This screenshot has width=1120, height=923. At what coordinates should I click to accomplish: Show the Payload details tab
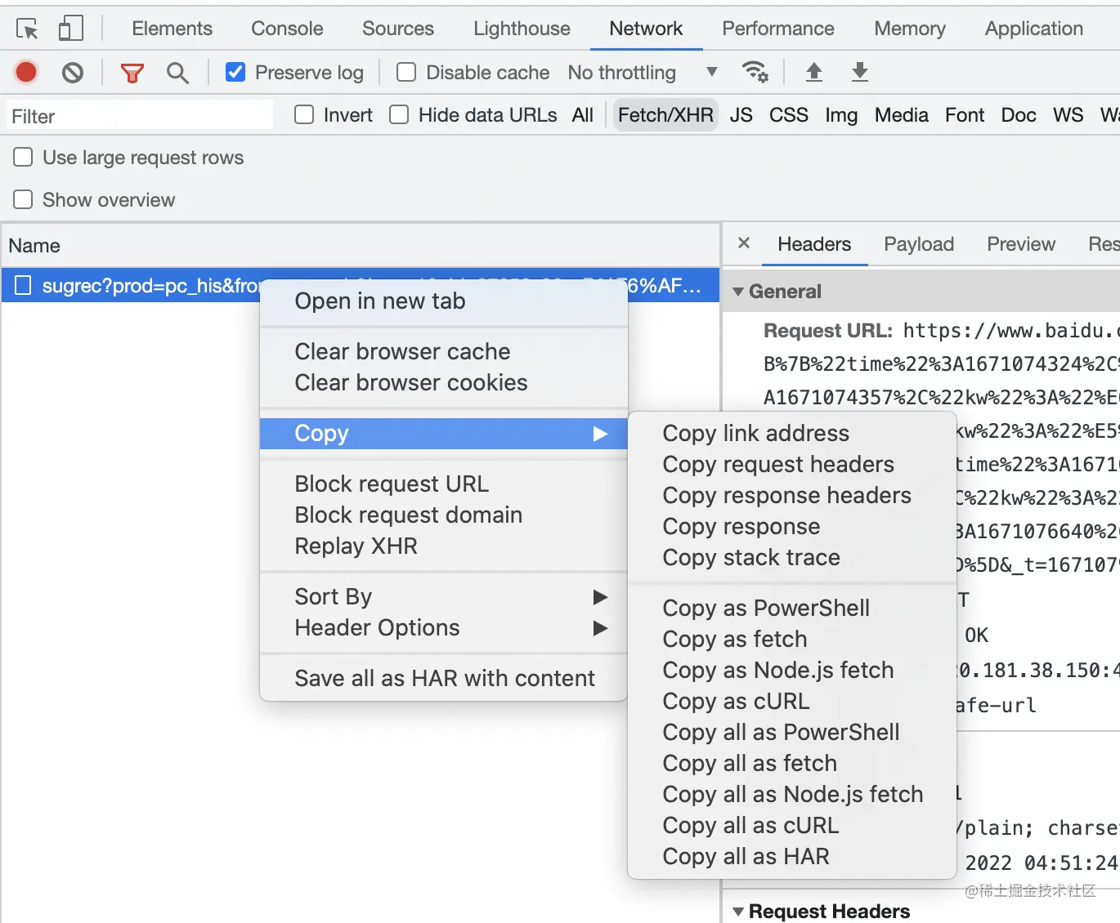coord(919,244)
